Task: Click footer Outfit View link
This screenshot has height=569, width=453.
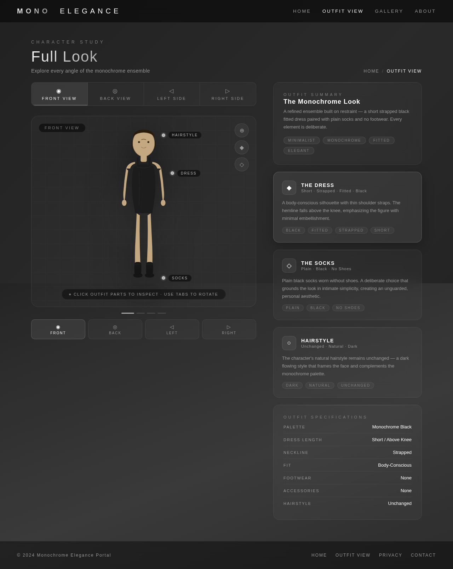Action: [353, 555]
